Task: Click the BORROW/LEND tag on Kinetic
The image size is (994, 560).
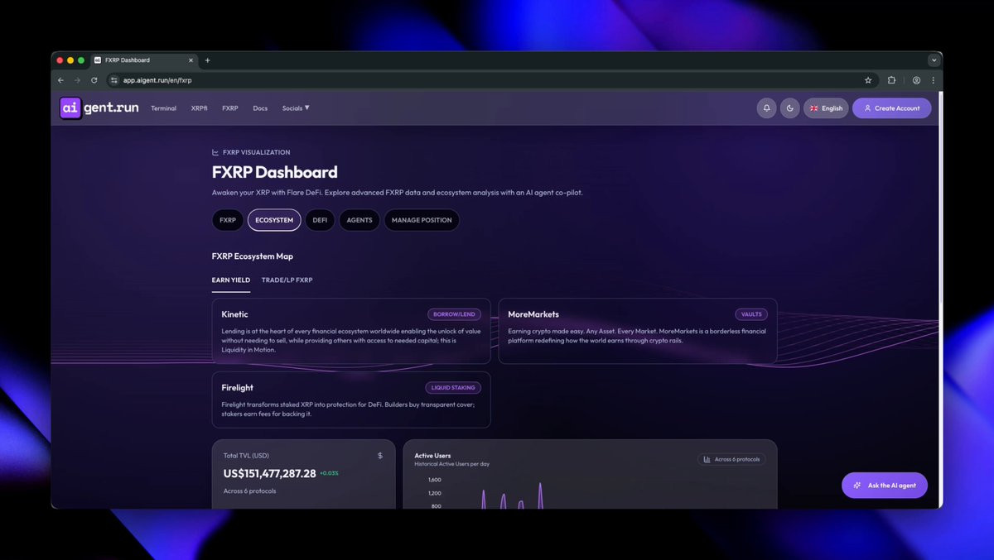Action: point(454,314)
